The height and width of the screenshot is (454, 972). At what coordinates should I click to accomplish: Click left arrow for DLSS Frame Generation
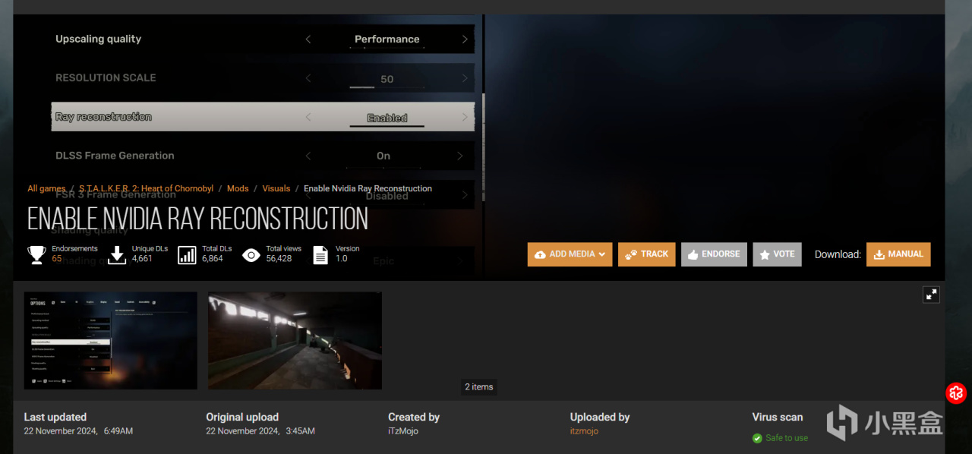tap(308, 156)
